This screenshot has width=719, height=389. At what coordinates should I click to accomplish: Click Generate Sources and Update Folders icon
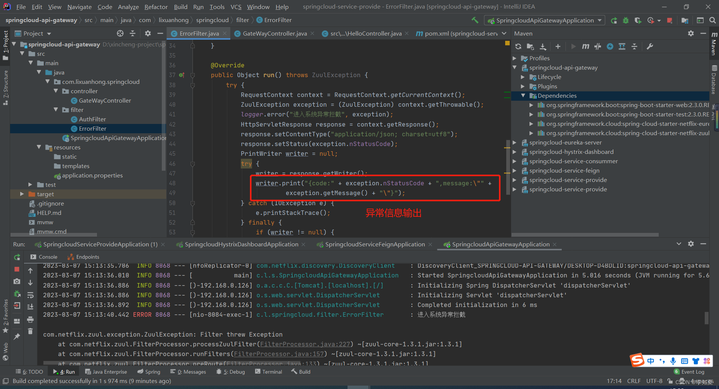point(530,46)
